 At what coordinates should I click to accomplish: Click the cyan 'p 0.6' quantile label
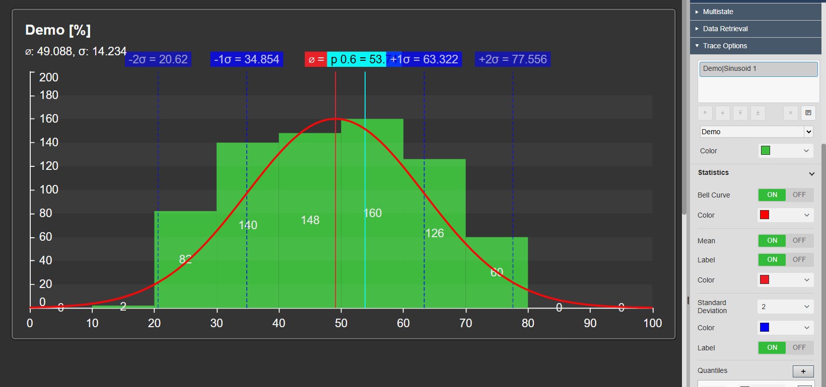click(x=357, y=59)
